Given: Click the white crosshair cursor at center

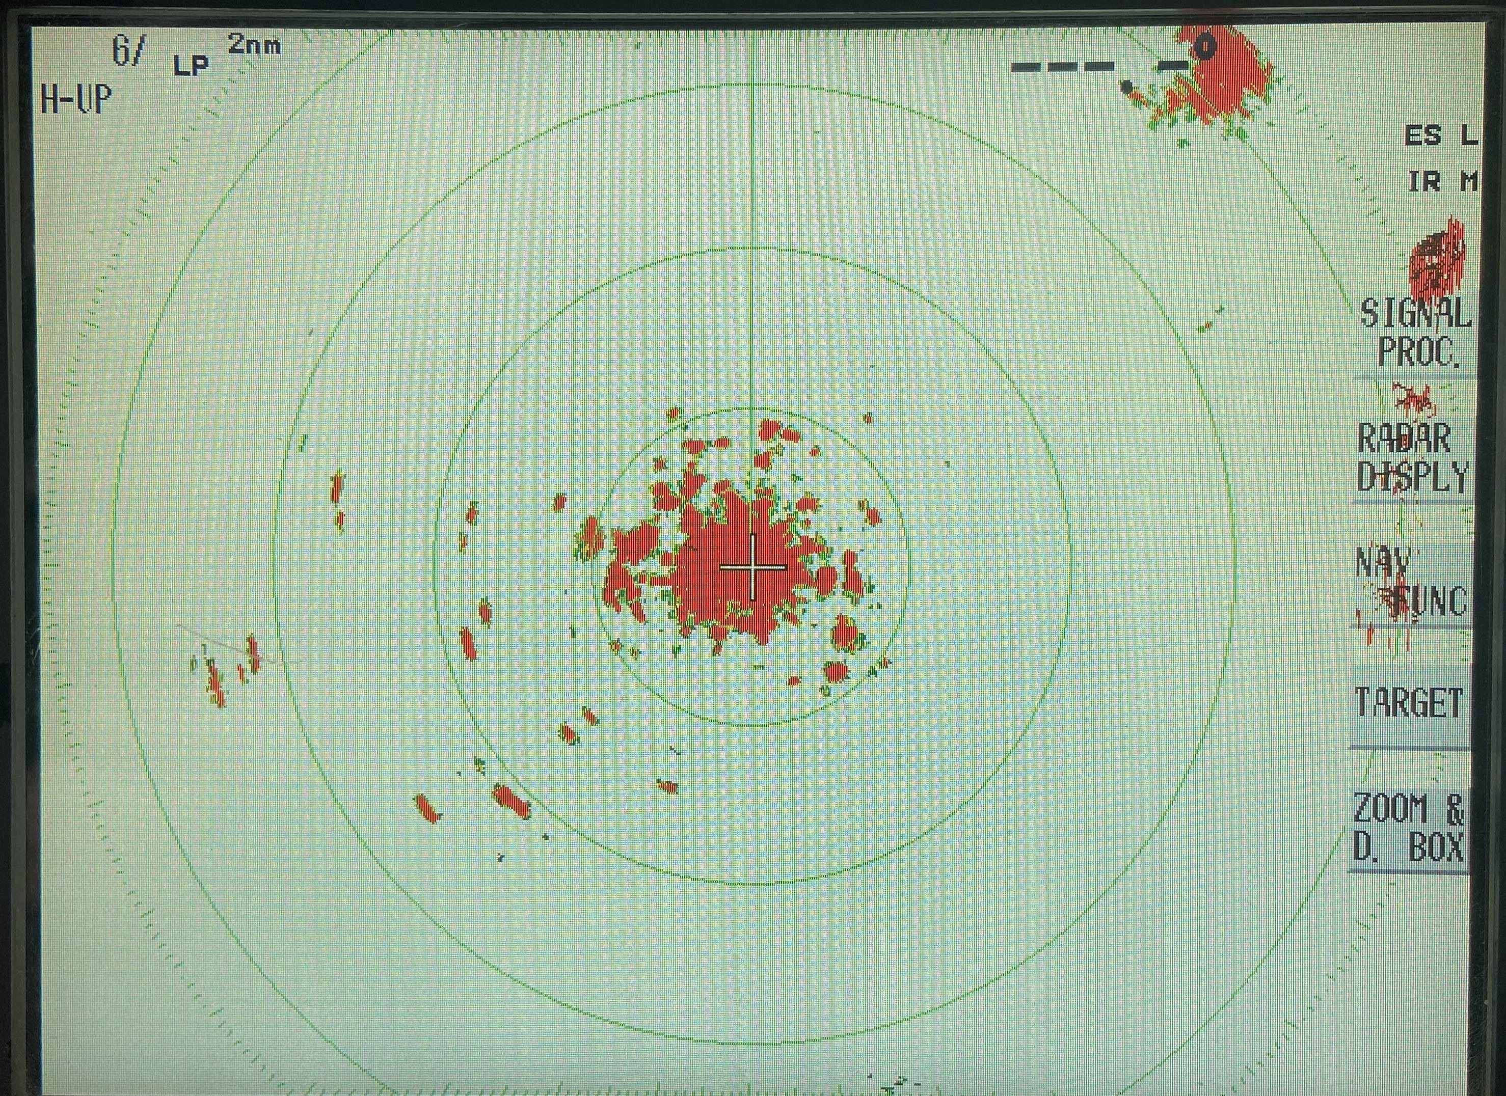Looking at the screenshot, I should pyautogui.click(x=752, y=567).
